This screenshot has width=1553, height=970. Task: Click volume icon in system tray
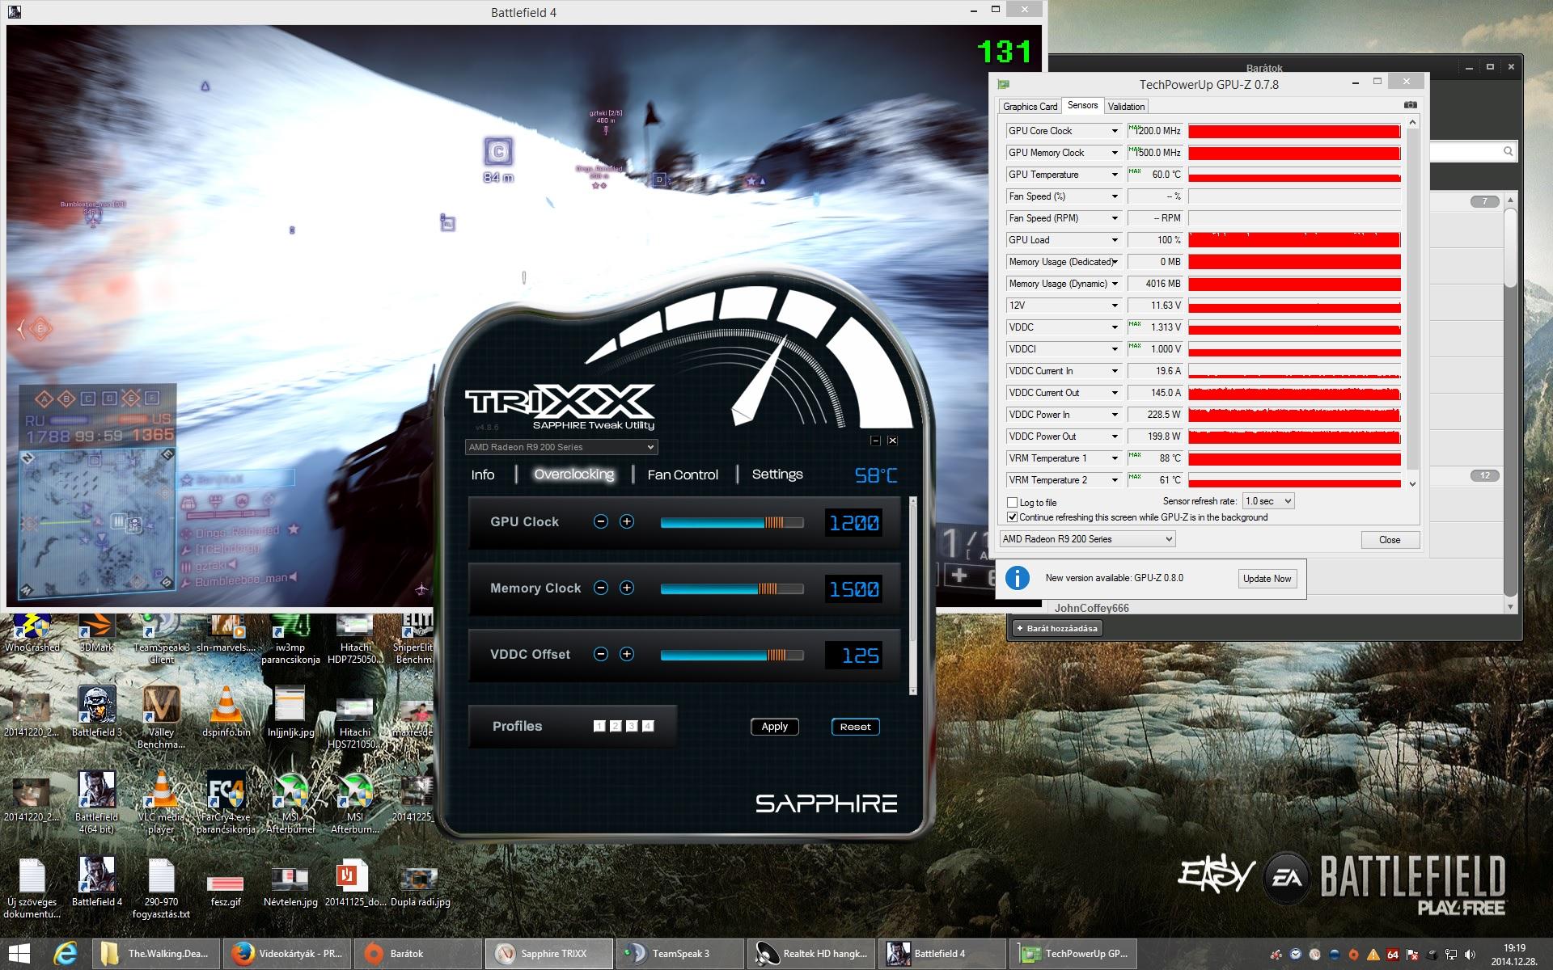(1470, 955)
